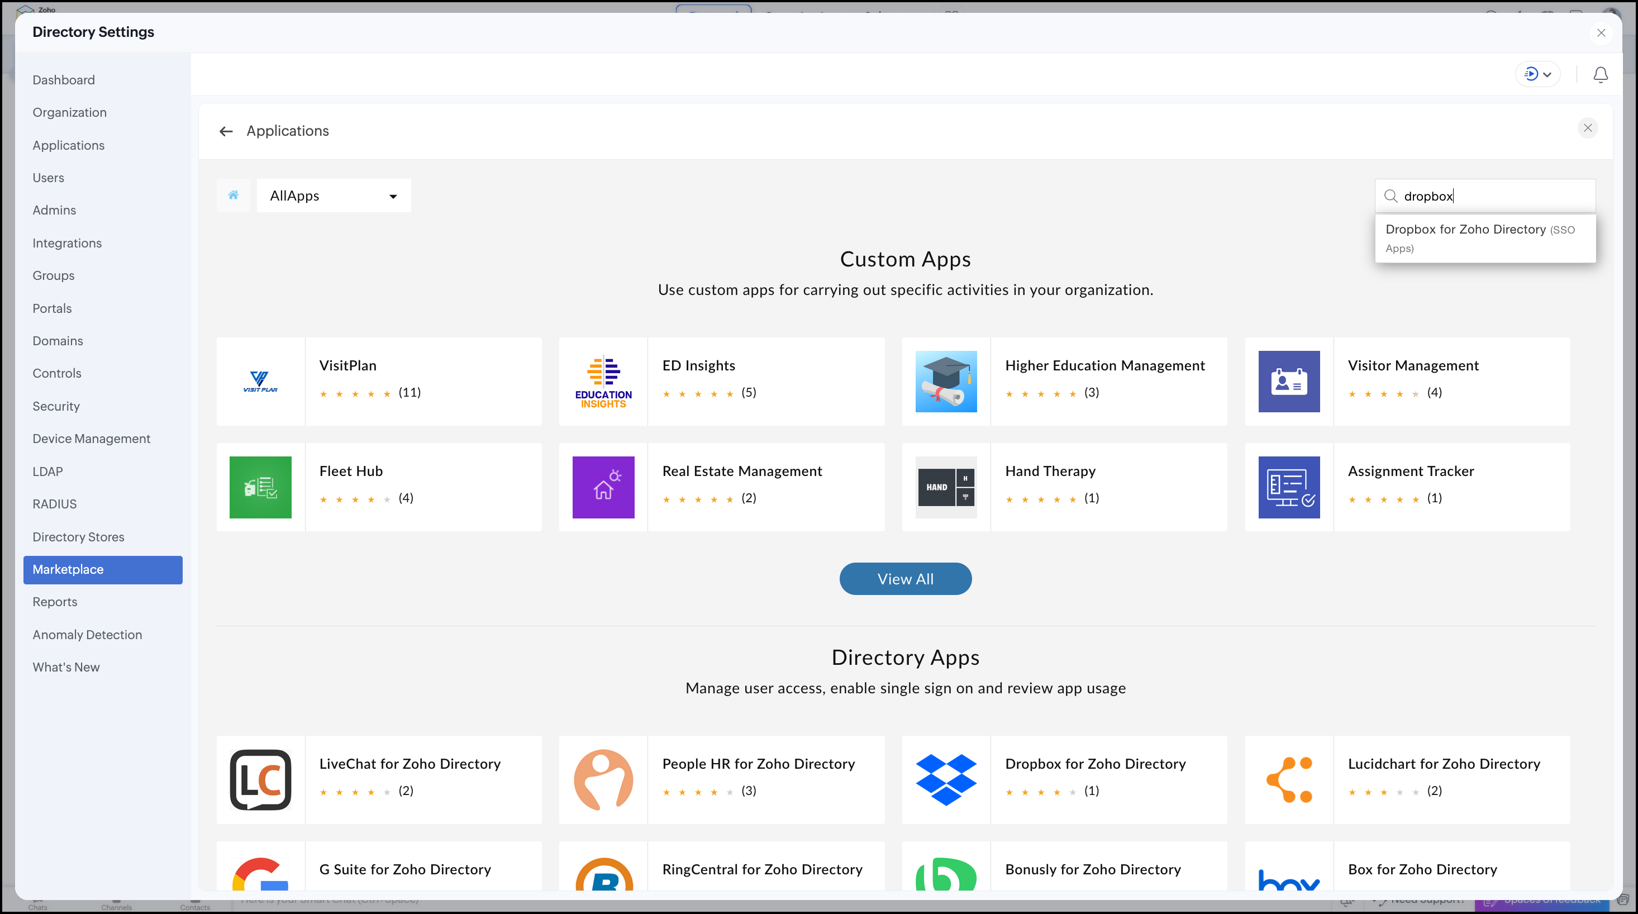Click the Lucidchart orange logo
The image size is (1638, 914).
(1289, 780)
